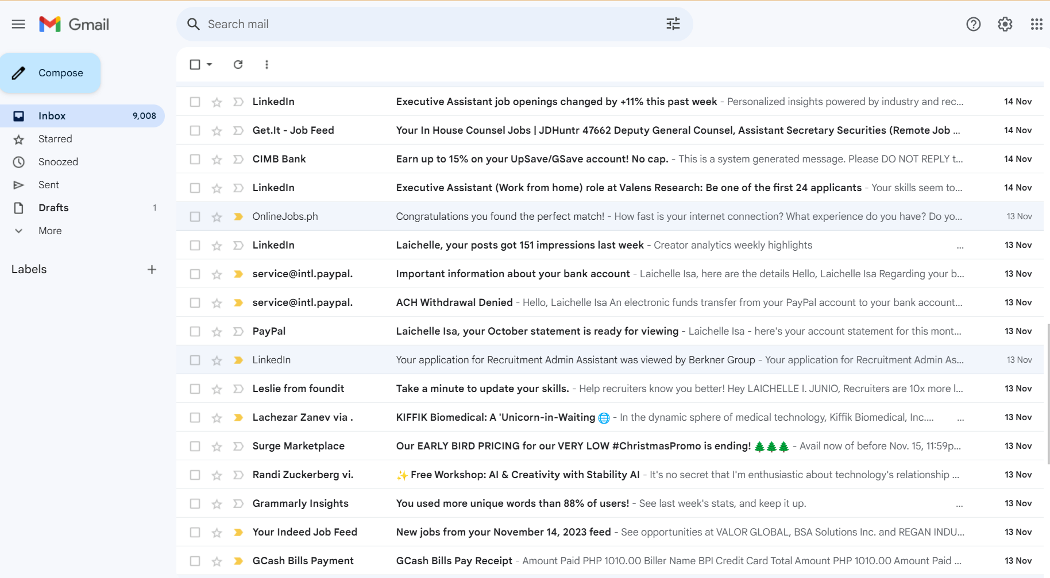This screenshot has height=578, width=1050.
Task: Open 'Take a minute to update your skills' email
Action: tap(610, 389)
